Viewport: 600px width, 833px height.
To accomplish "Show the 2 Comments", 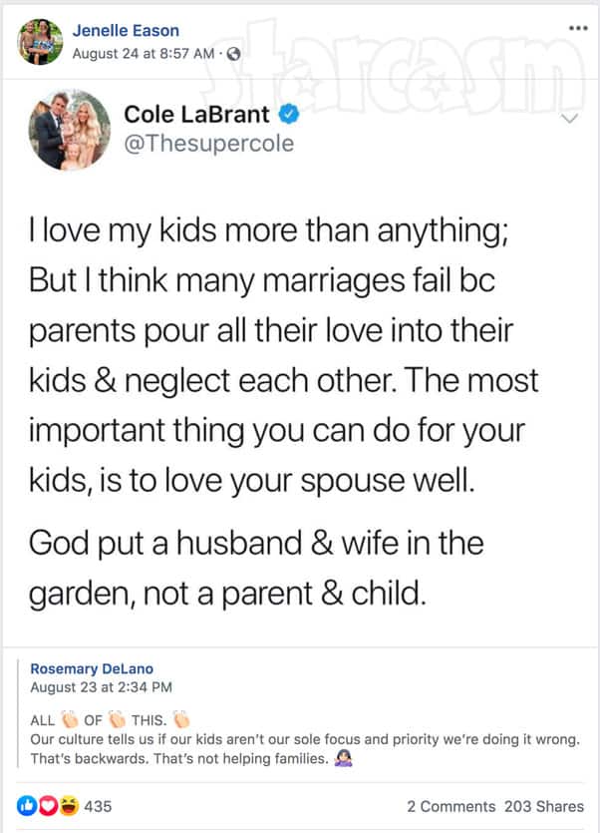I will click(450, 806).
